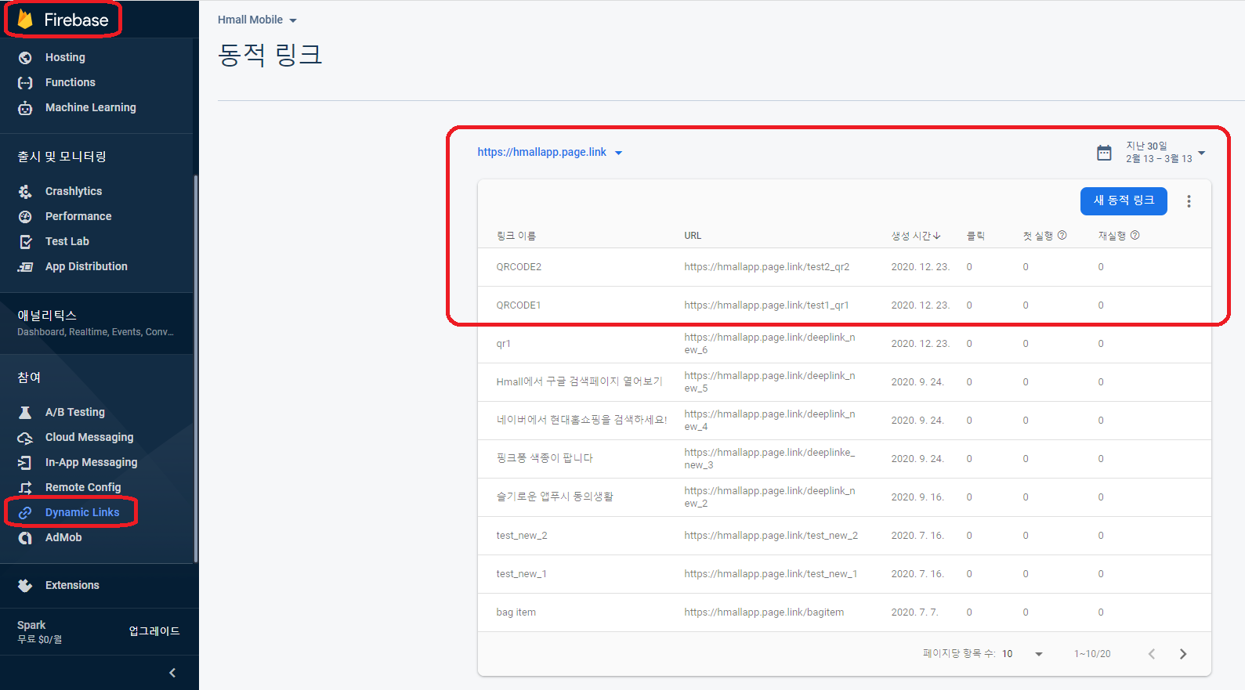Click the Cloud Messaging icon
This screenshot has height=690, width=1245.
click(25, 437)
